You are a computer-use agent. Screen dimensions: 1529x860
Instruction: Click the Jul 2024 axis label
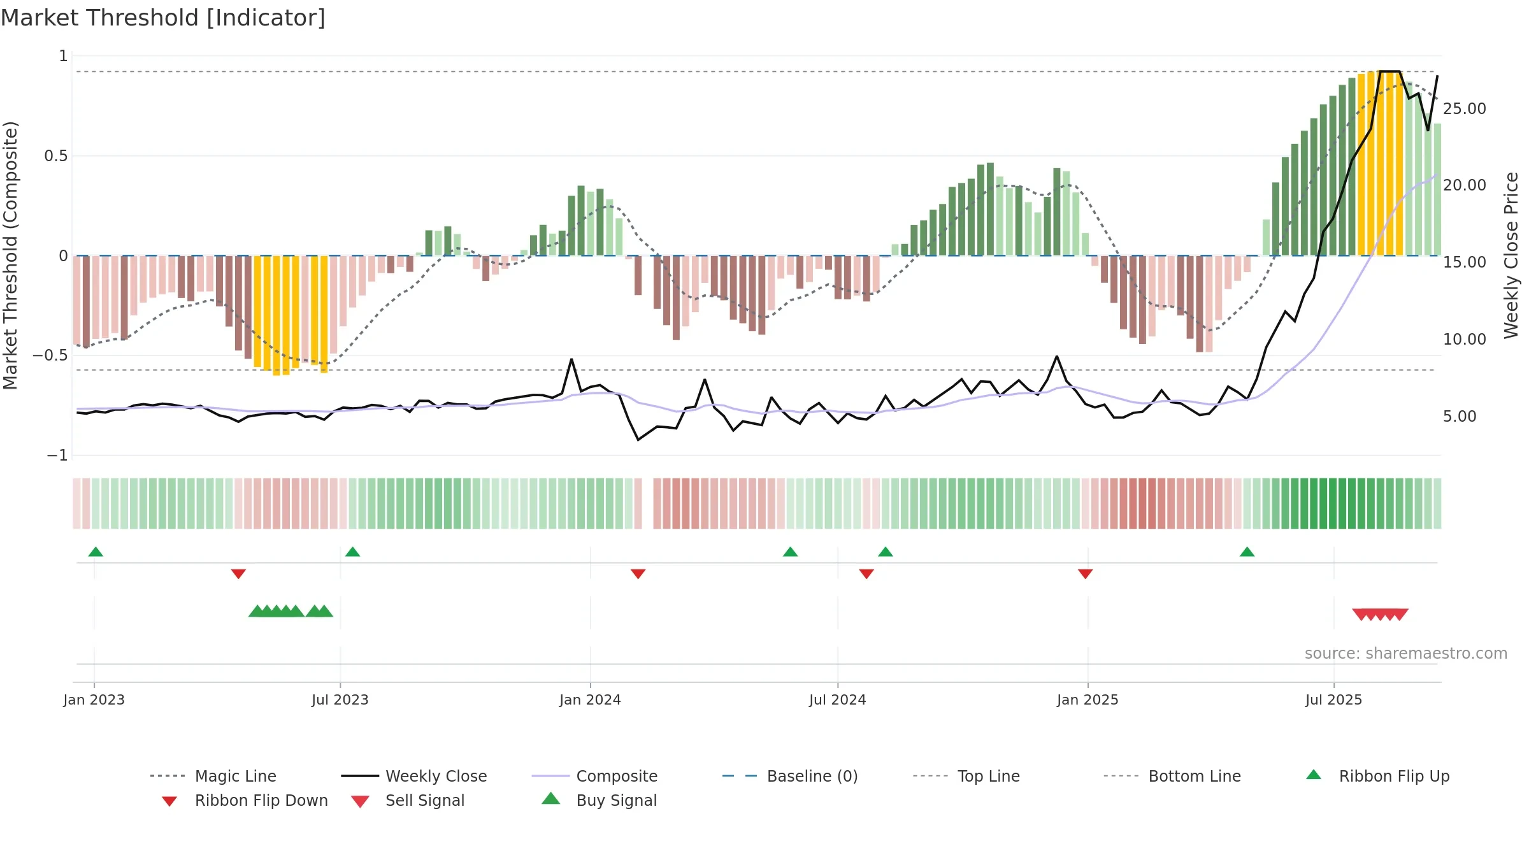coord(838,699)
